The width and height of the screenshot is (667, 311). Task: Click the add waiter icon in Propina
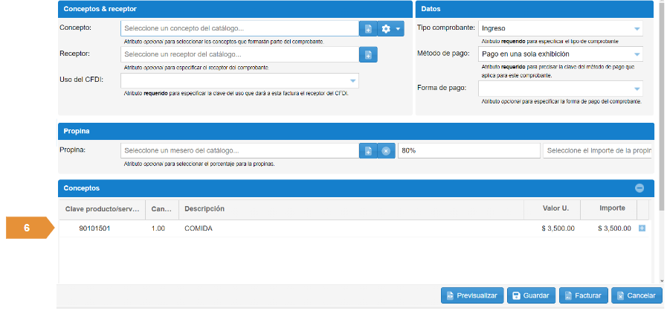[368, 150]
